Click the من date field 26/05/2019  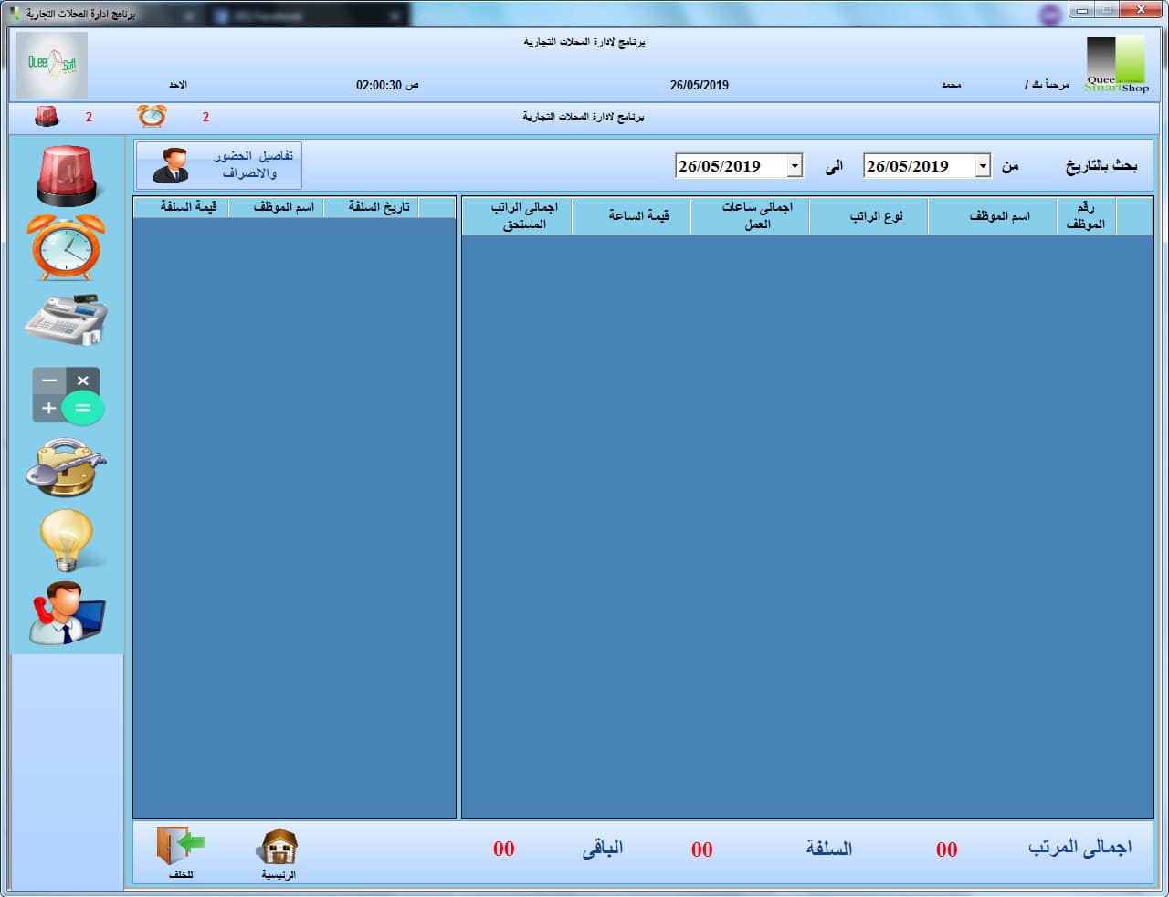(917, 166)
